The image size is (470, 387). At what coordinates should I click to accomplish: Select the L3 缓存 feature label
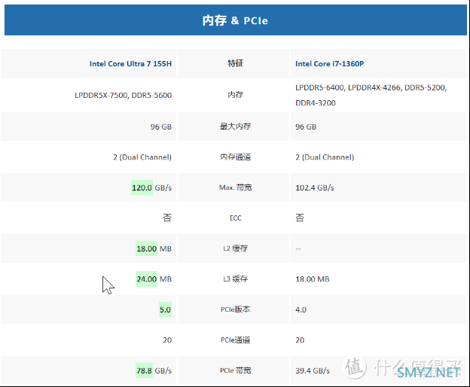coord(235,279)
